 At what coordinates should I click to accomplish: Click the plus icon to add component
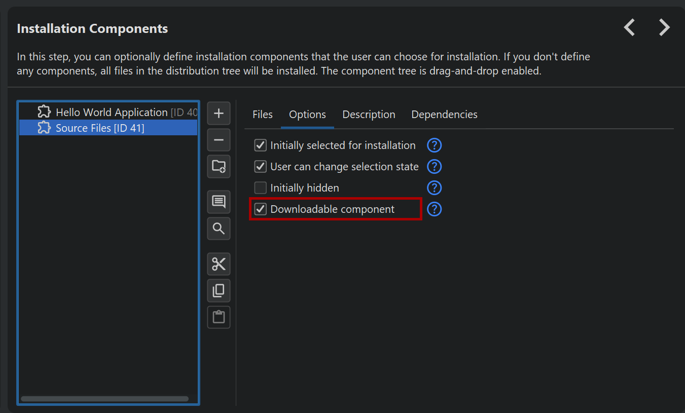[x=219, y=114]
